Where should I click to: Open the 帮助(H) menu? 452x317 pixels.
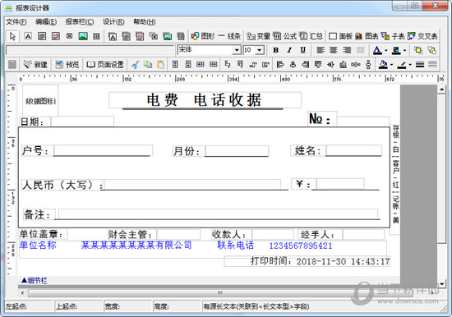click(x=145, y=22)
